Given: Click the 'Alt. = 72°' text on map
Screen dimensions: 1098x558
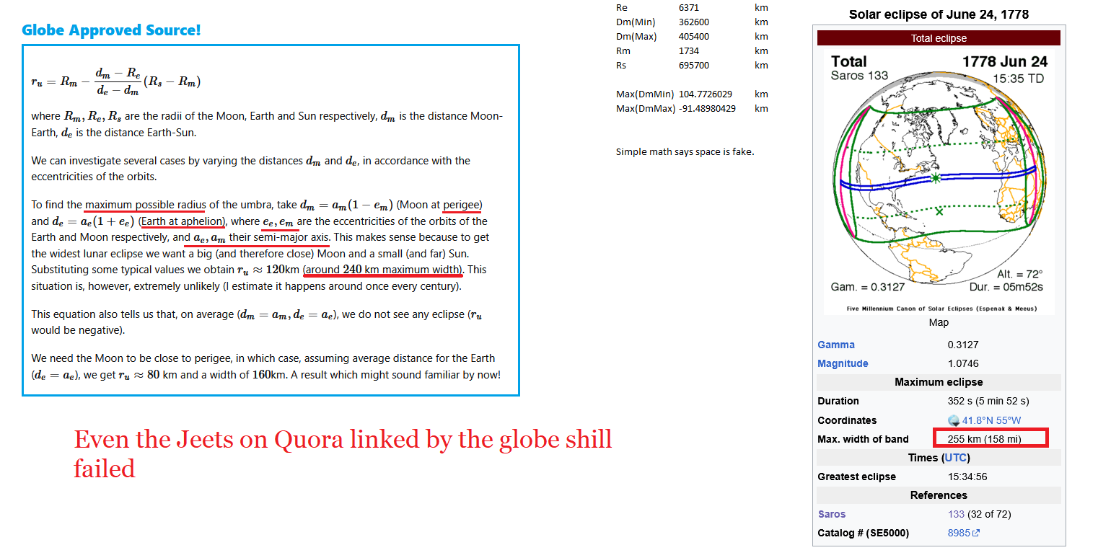Looking at the screenshot, I should [x=1019, y=274].
